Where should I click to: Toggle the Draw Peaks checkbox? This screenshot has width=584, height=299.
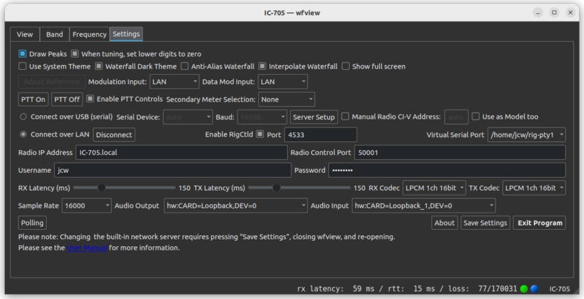[x=23, y=54]
